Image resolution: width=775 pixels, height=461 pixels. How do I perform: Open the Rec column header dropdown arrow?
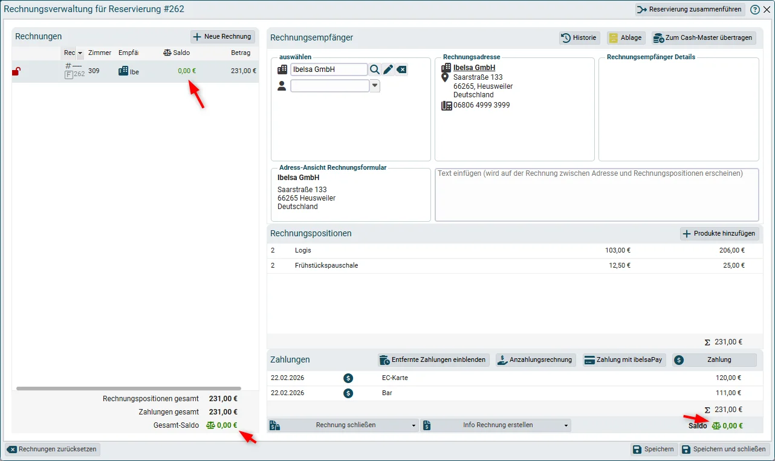click(x=80, y=53)
